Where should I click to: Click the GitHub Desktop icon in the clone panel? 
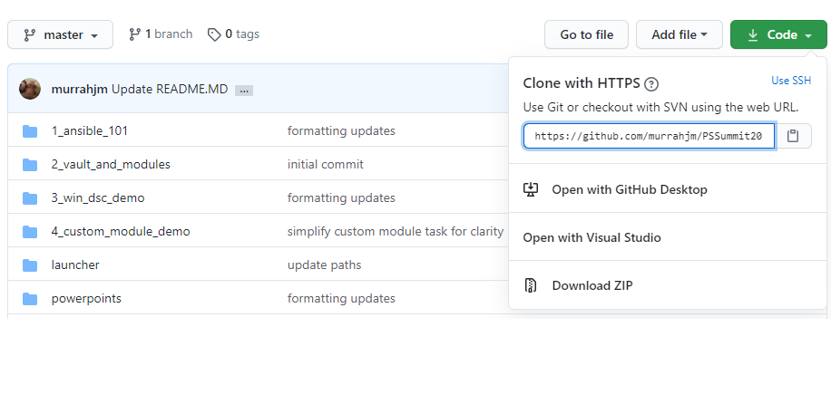point(531,189)
